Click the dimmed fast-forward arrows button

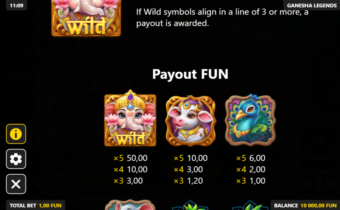[x=330, y=184]
